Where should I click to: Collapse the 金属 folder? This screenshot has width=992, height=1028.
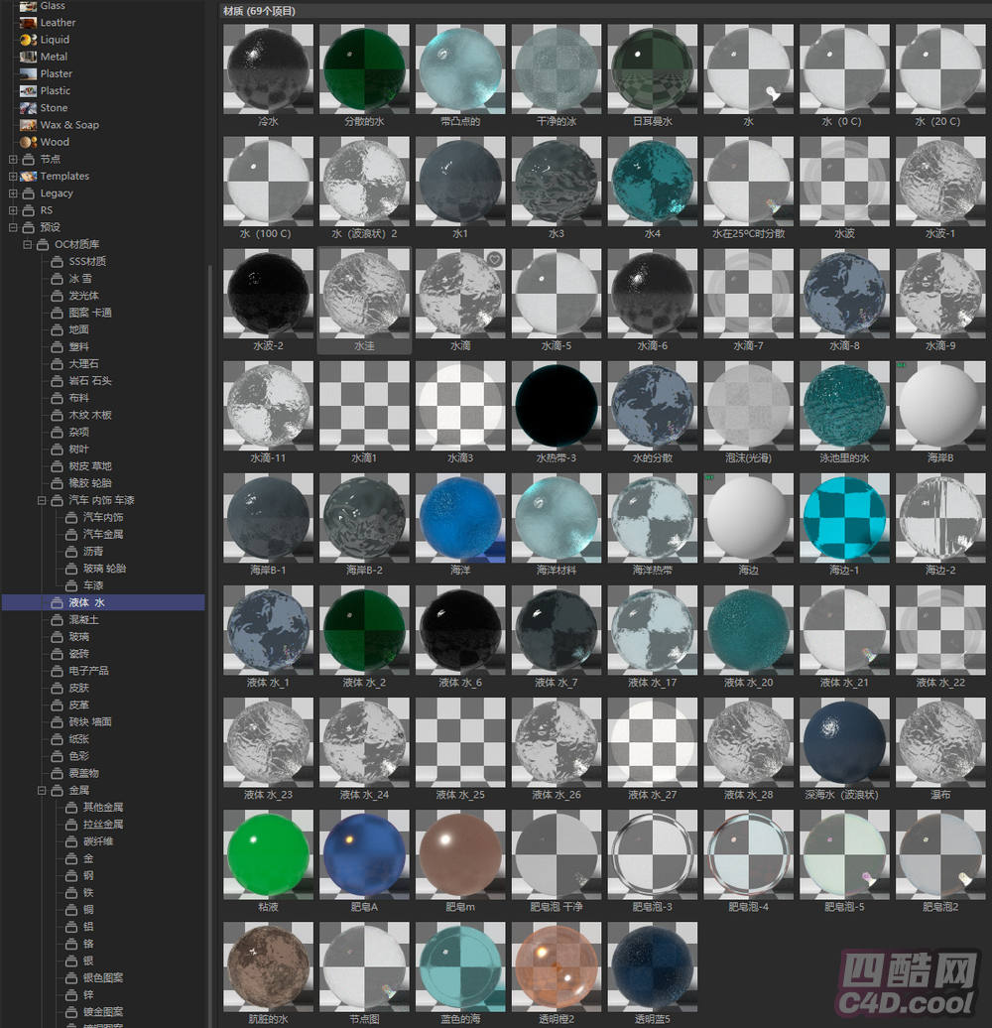(43, 791)
